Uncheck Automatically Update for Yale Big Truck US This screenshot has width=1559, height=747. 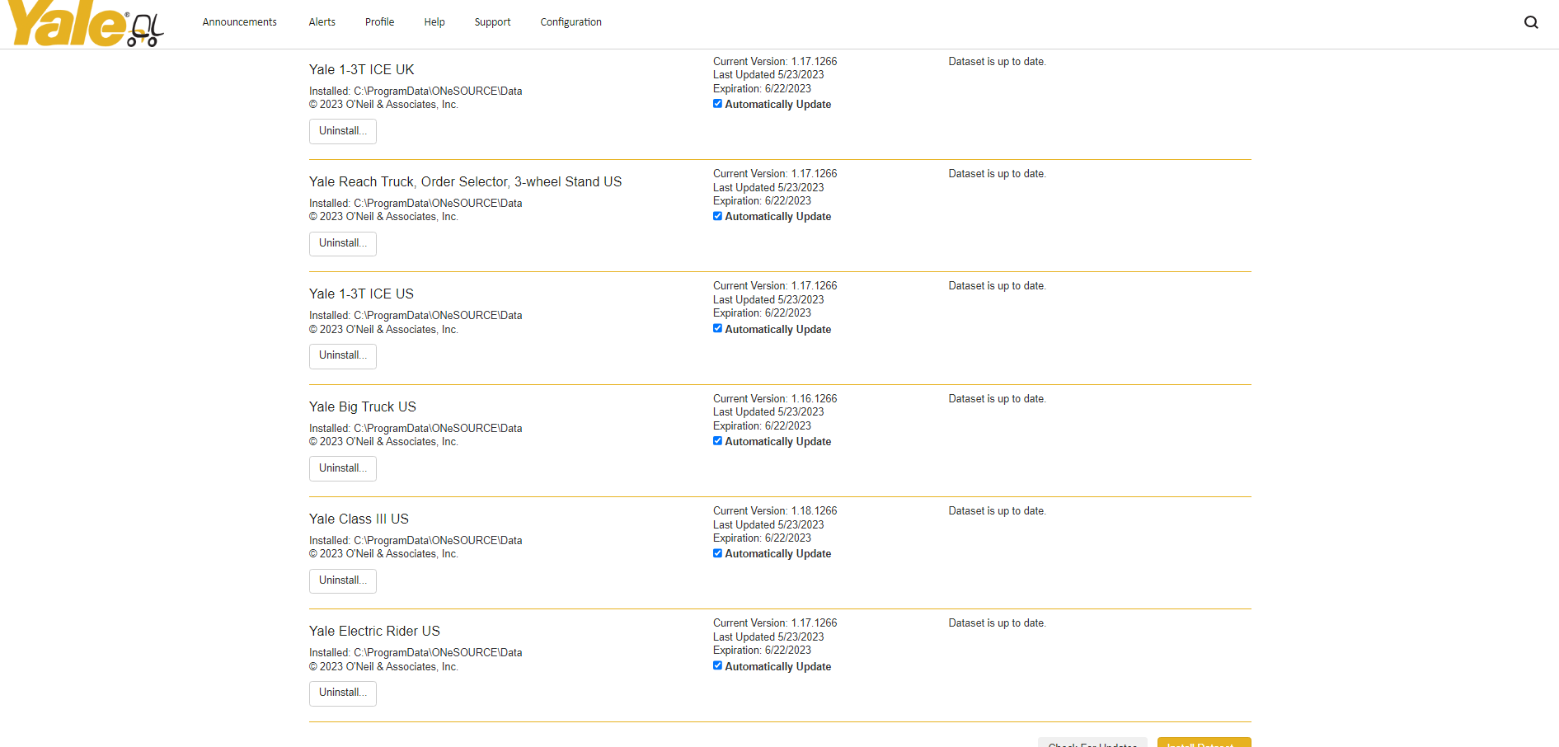tap(717, 440)
